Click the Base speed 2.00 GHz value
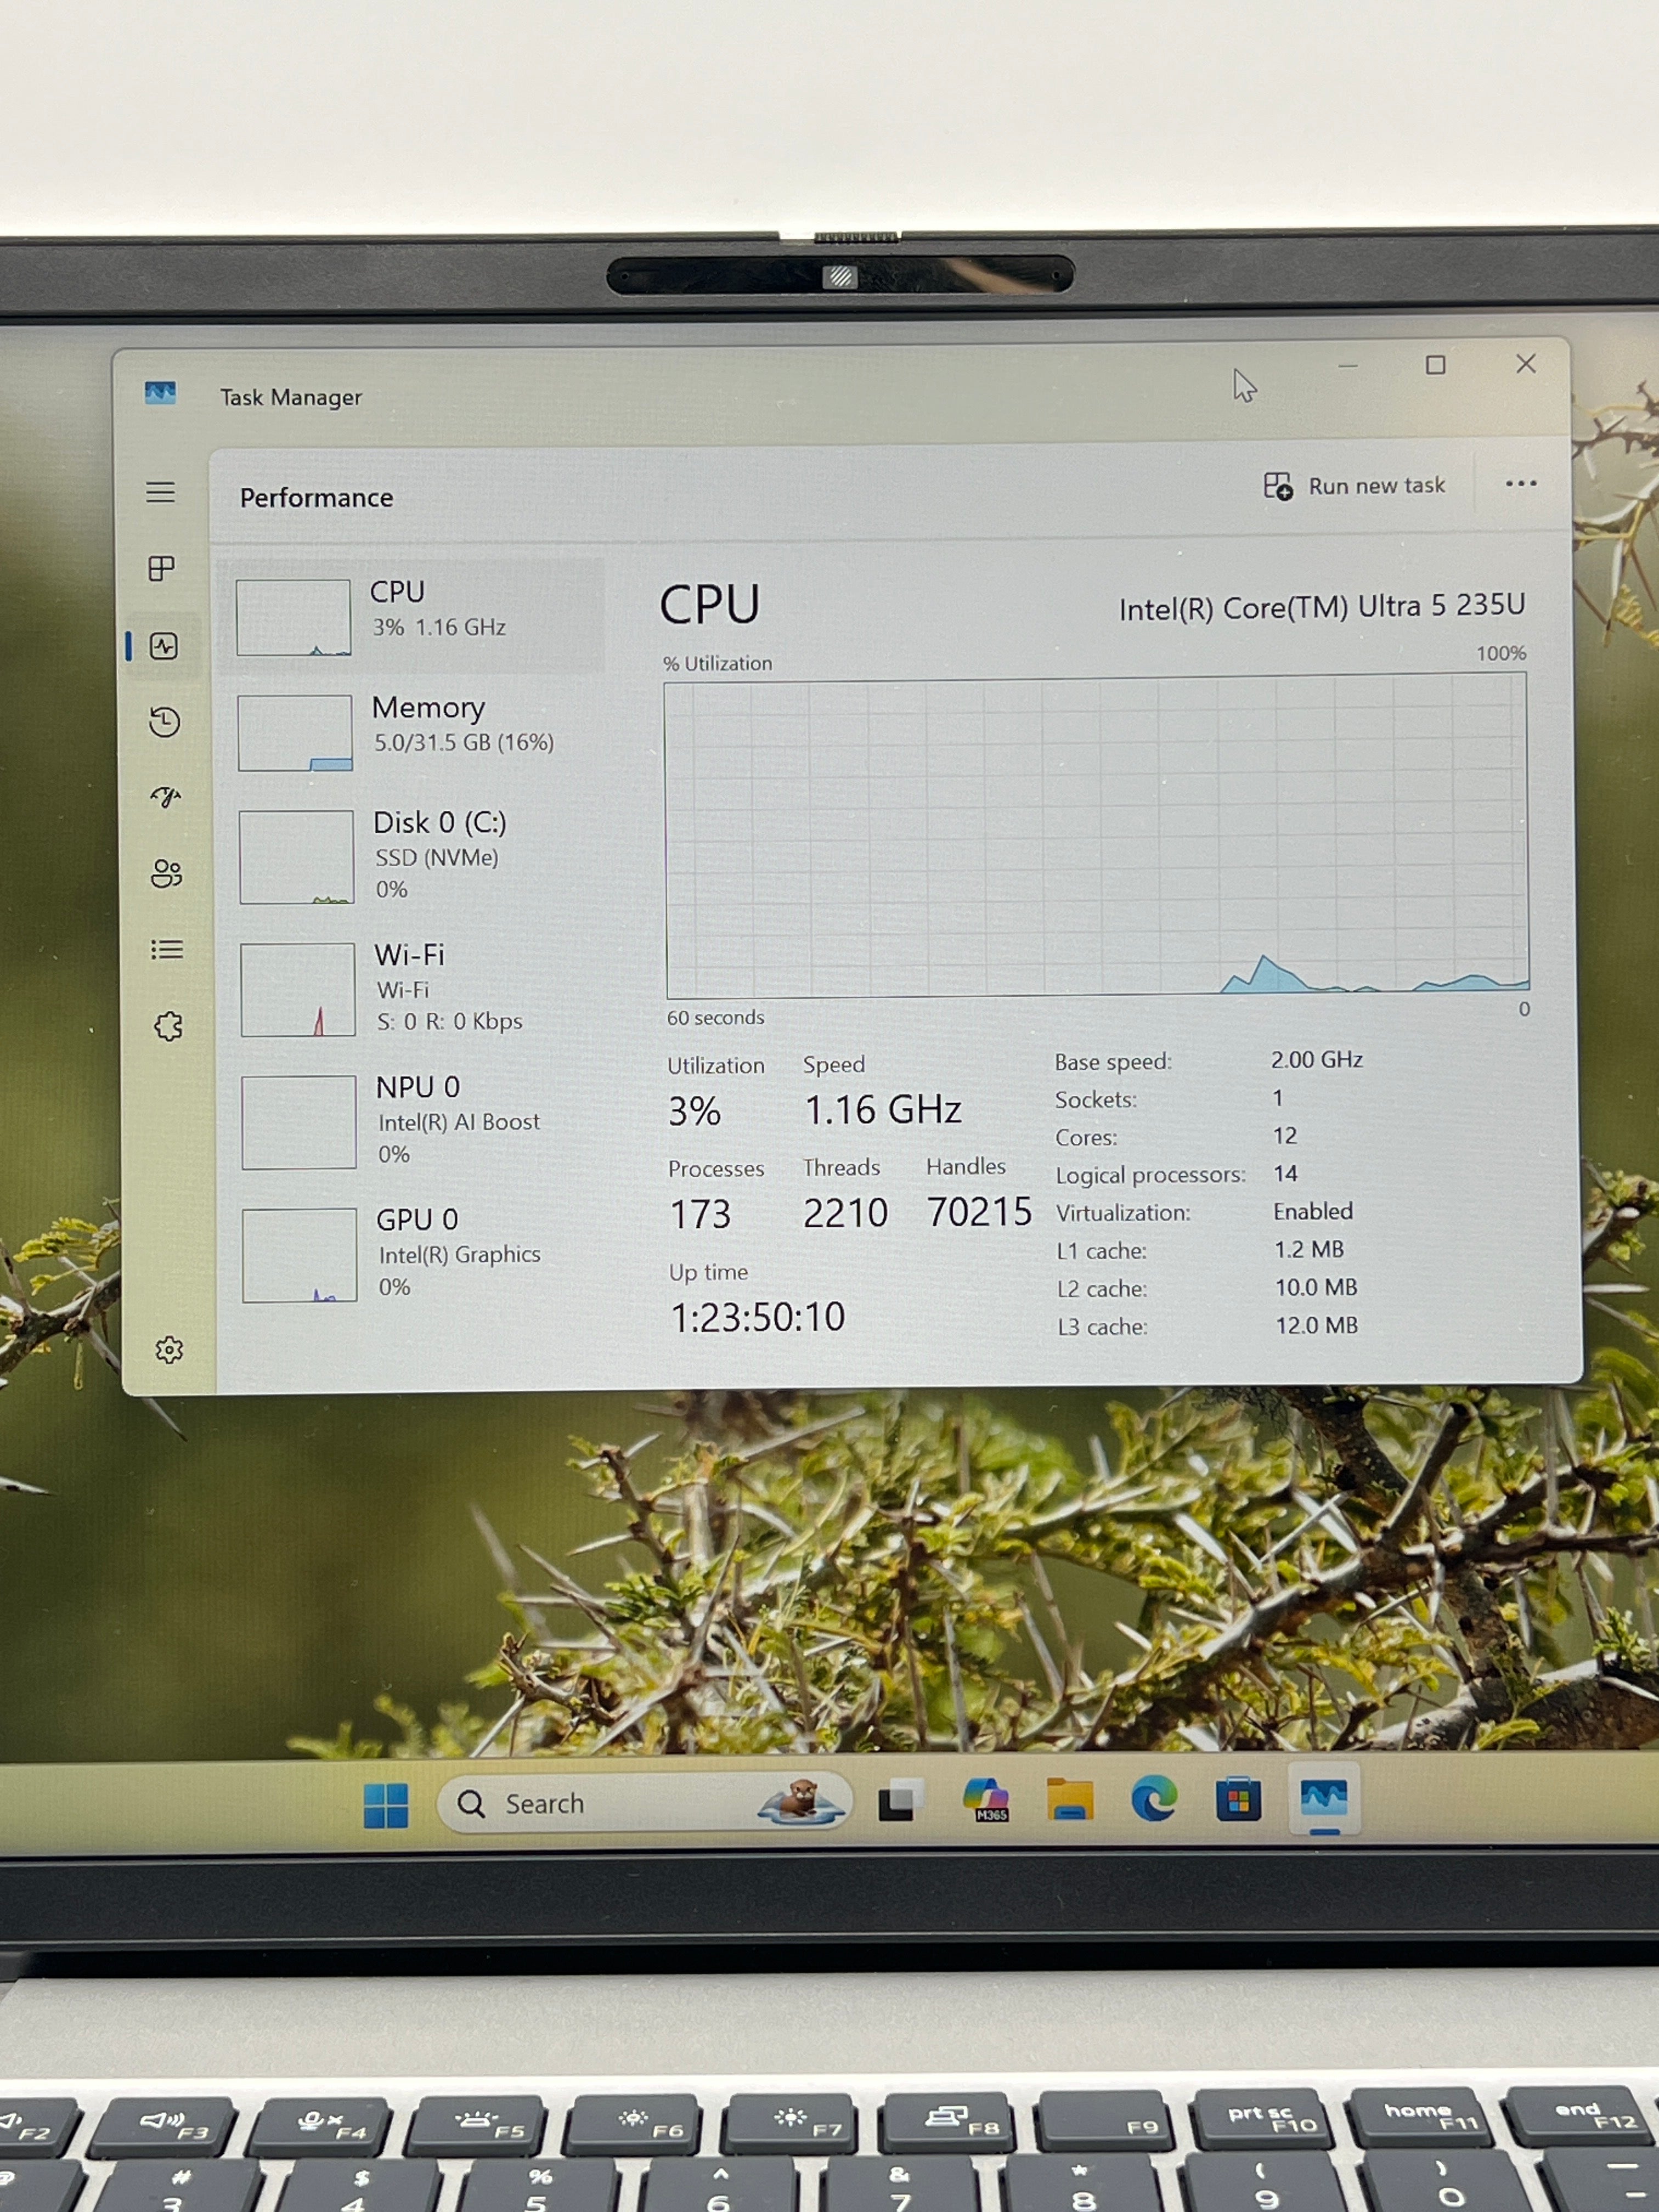1659x2212 pixels. coord(1317,1060)
